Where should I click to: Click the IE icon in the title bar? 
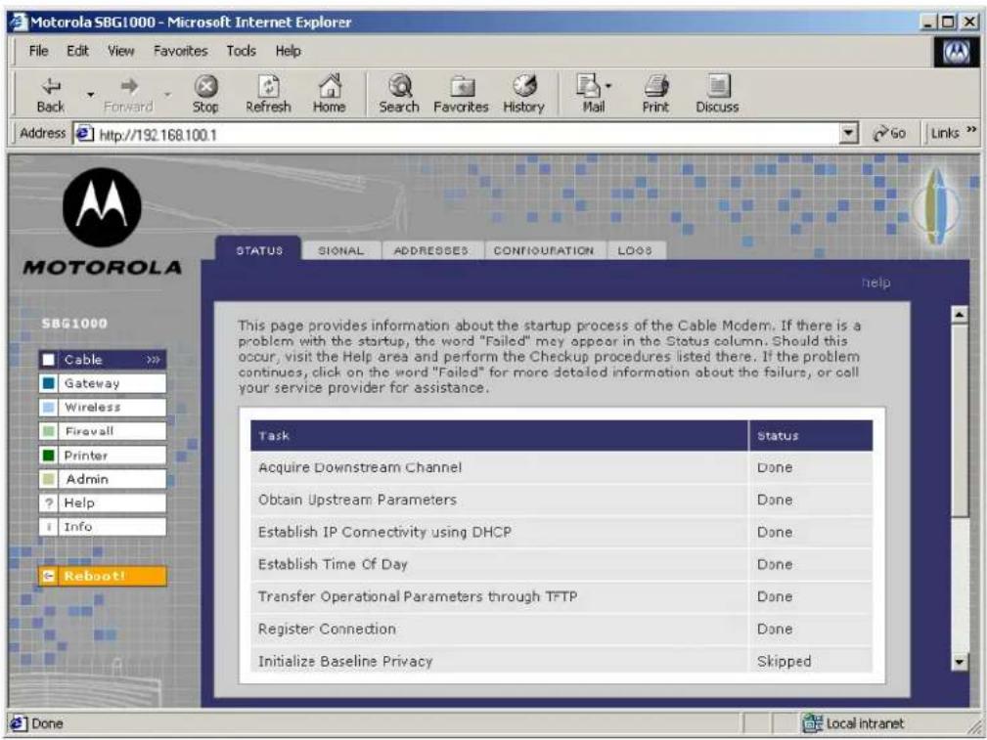click(20, 22)
